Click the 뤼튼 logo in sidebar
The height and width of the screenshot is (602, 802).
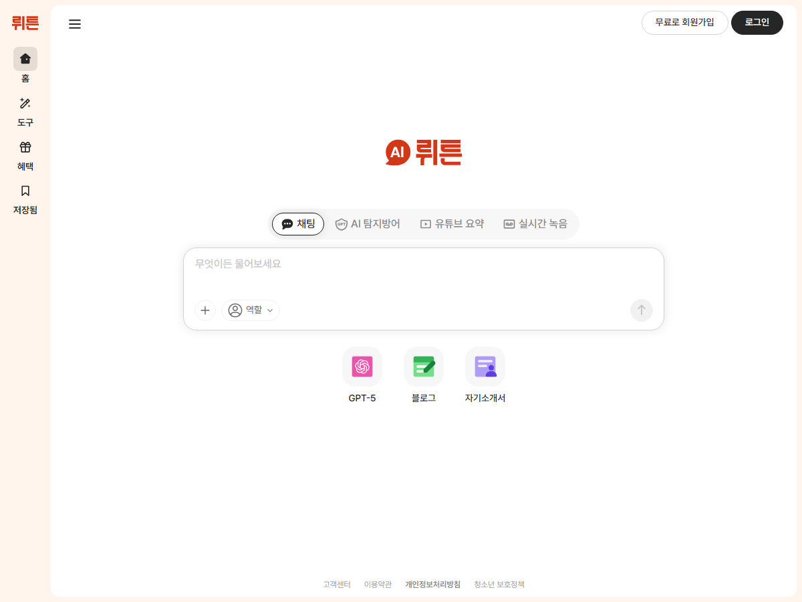tap(25, 23)
